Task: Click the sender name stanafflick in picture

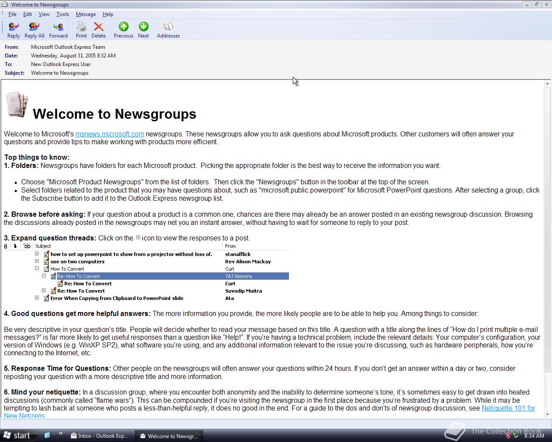Action: [238, 254]
